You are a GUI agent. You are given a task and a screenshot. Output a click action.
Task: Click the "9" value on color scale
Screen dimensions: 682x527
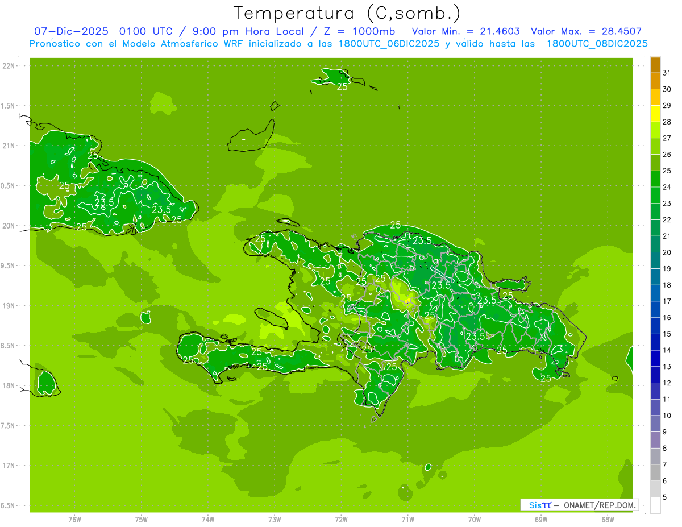[665, 432]
